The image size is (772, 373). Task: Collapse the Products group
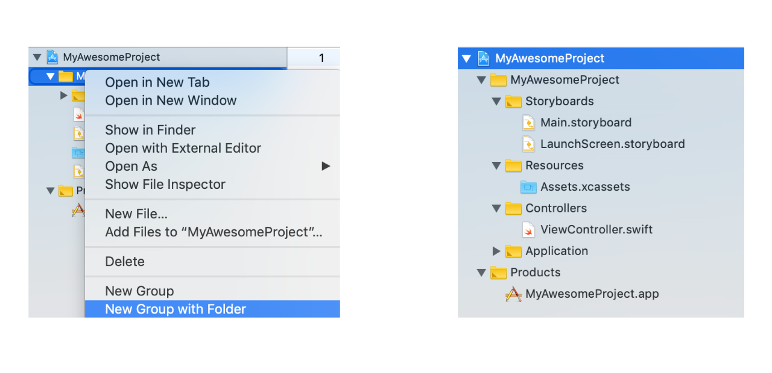pyautogui.click(x=481, y=272)
